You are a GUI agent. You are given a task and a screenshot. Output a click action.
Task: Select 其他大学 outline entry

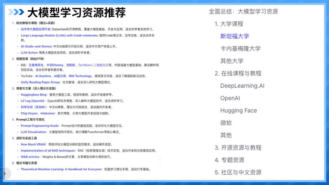point(232,61)
